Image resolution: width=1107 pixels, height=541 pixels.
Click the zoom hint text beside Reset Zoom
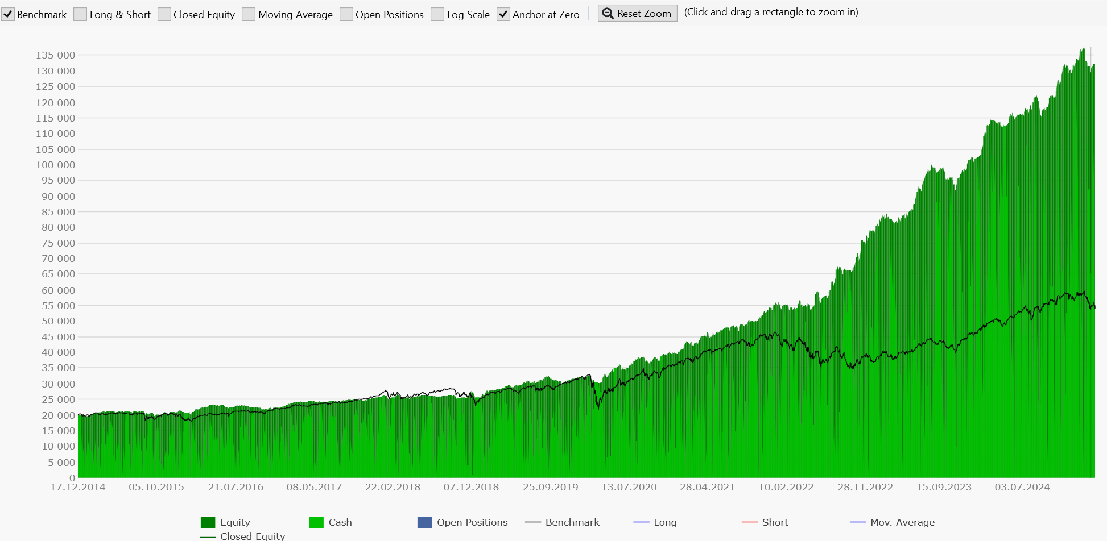point(771,12)
